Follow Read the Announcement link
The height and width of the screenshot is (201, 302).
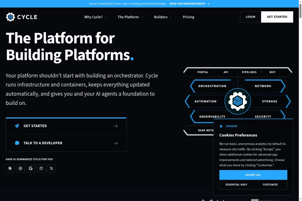(189, 4)
